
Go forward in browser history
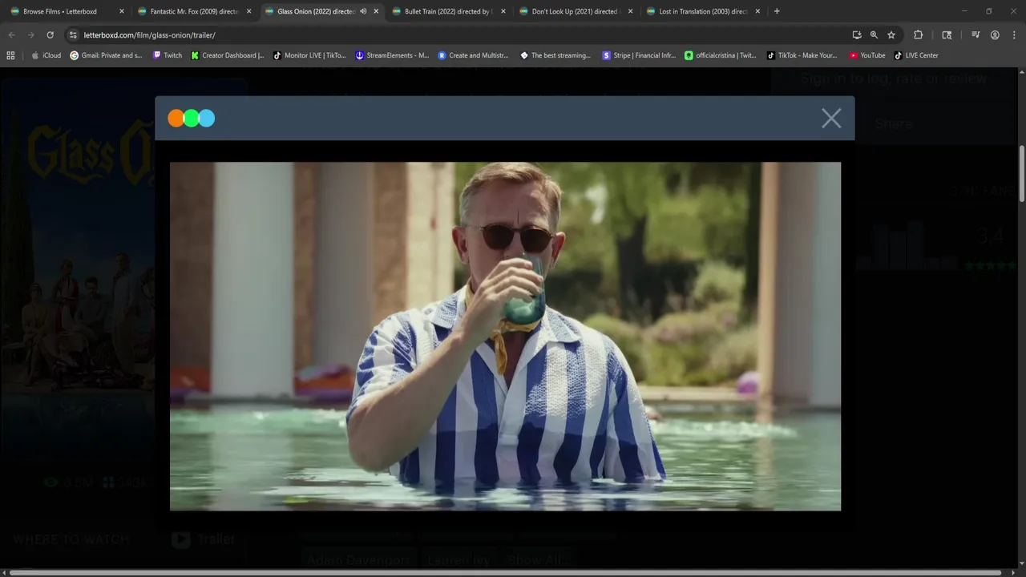coord(30,35)
